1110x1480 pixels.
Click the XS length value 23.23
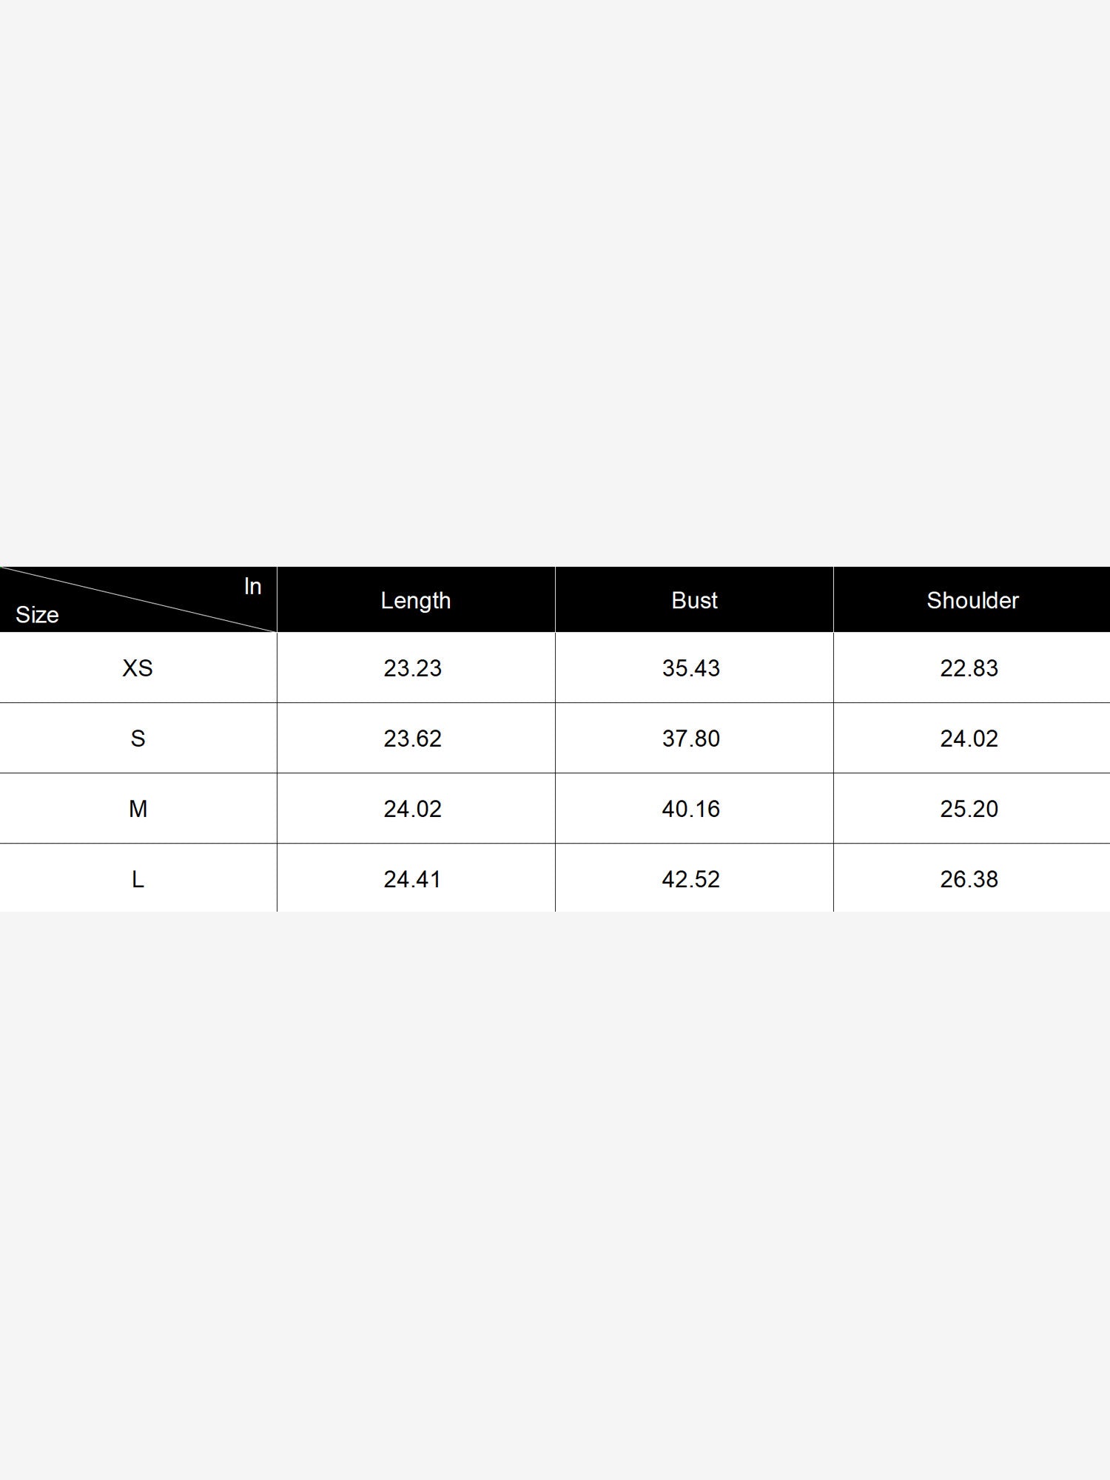click(412, 668)
